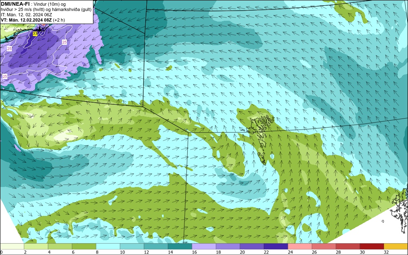Click the pale 0–2 m/s legend swatch

12,246
